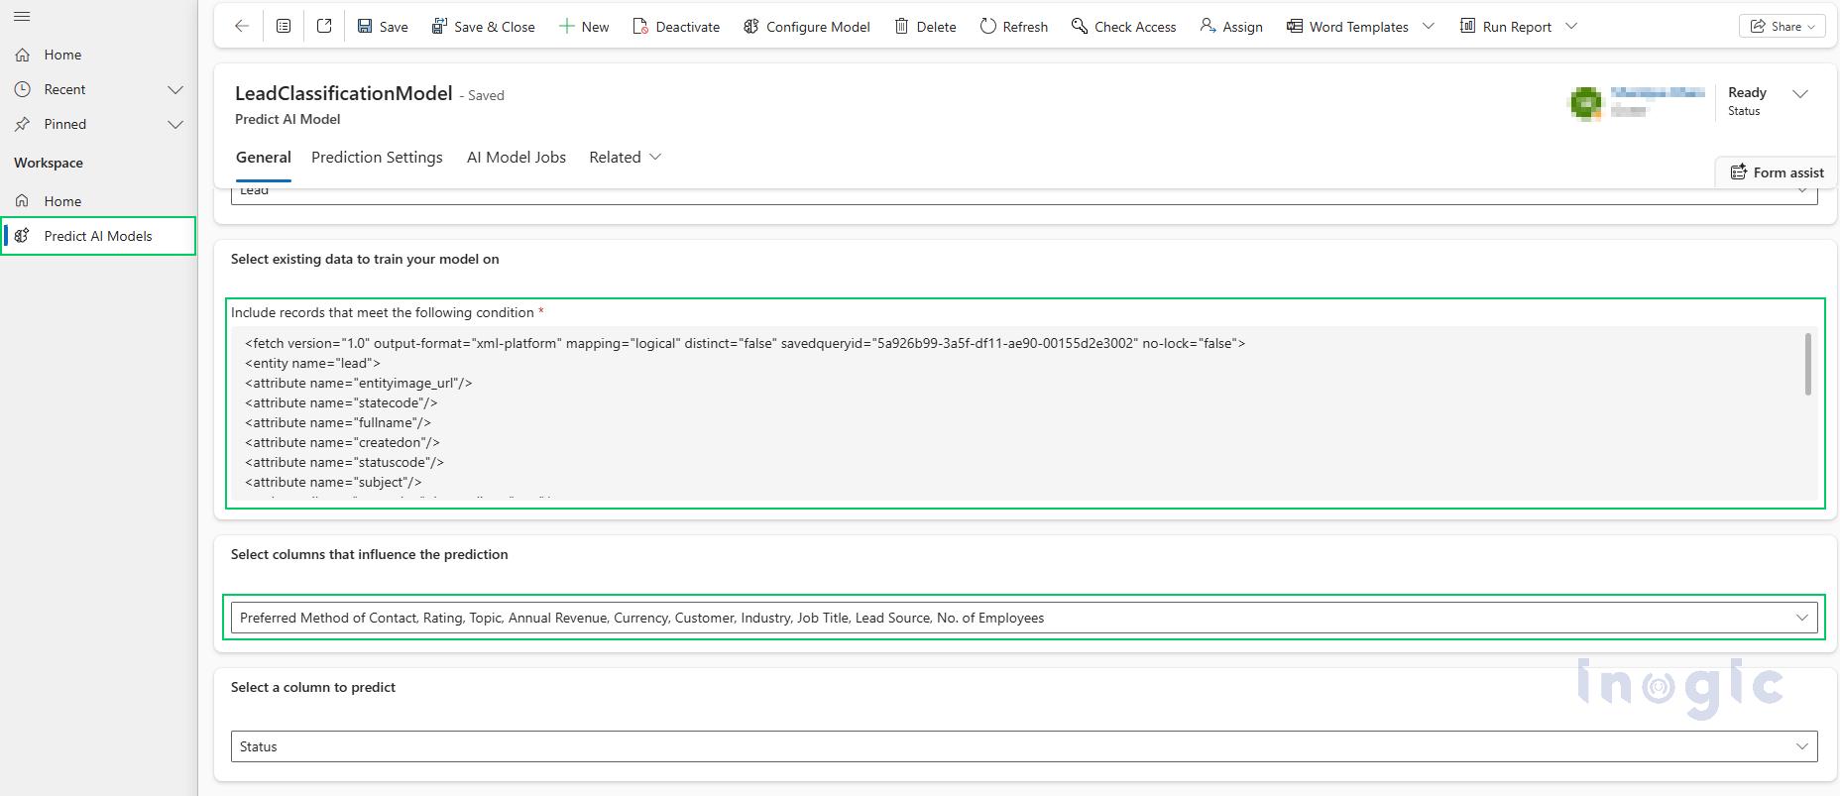Expand the Word Templates dropdown
The image size is (1840, 796).
click(1429, 27)
